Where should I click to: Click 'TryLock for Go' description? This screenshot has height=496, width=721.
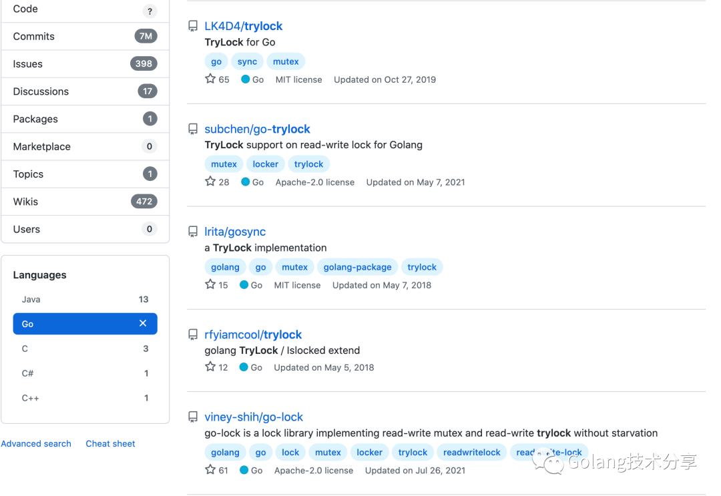pyautogui.click(x=240, y=42)
